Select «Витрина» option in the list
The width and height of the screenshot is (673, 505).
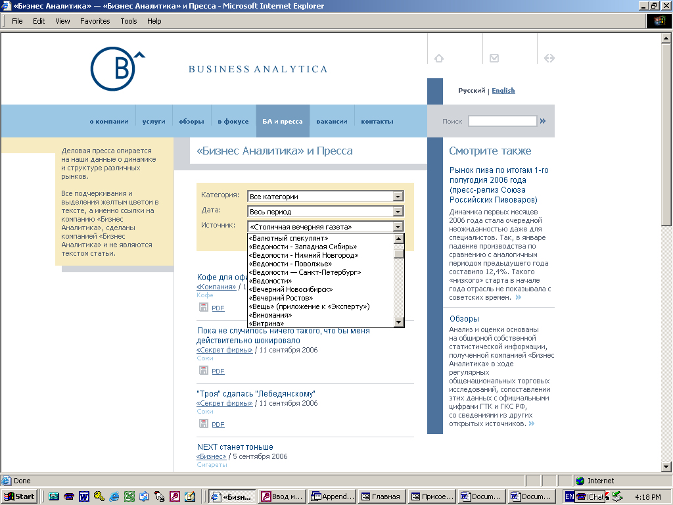(321, 324)
